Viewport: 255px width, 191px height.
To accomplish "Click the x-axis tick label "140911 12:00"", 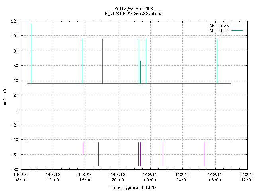I will pyautogui.click(x=247, y=177).
